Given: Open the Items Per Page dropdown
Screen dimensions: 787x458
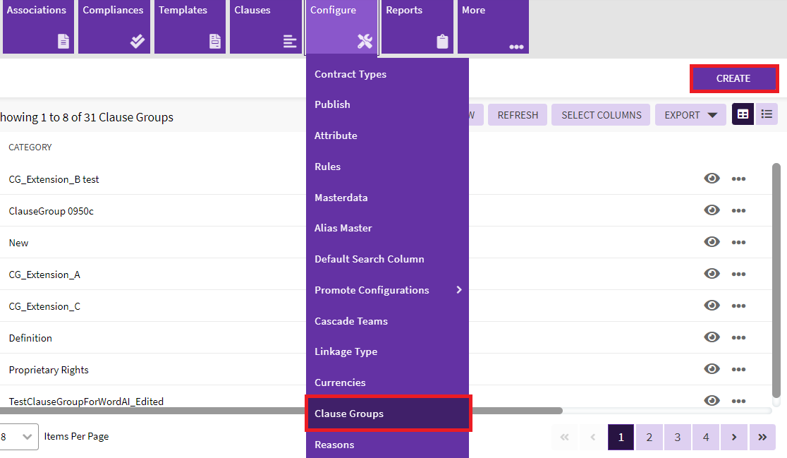Looking at the screenshot, I should point(19,436).
